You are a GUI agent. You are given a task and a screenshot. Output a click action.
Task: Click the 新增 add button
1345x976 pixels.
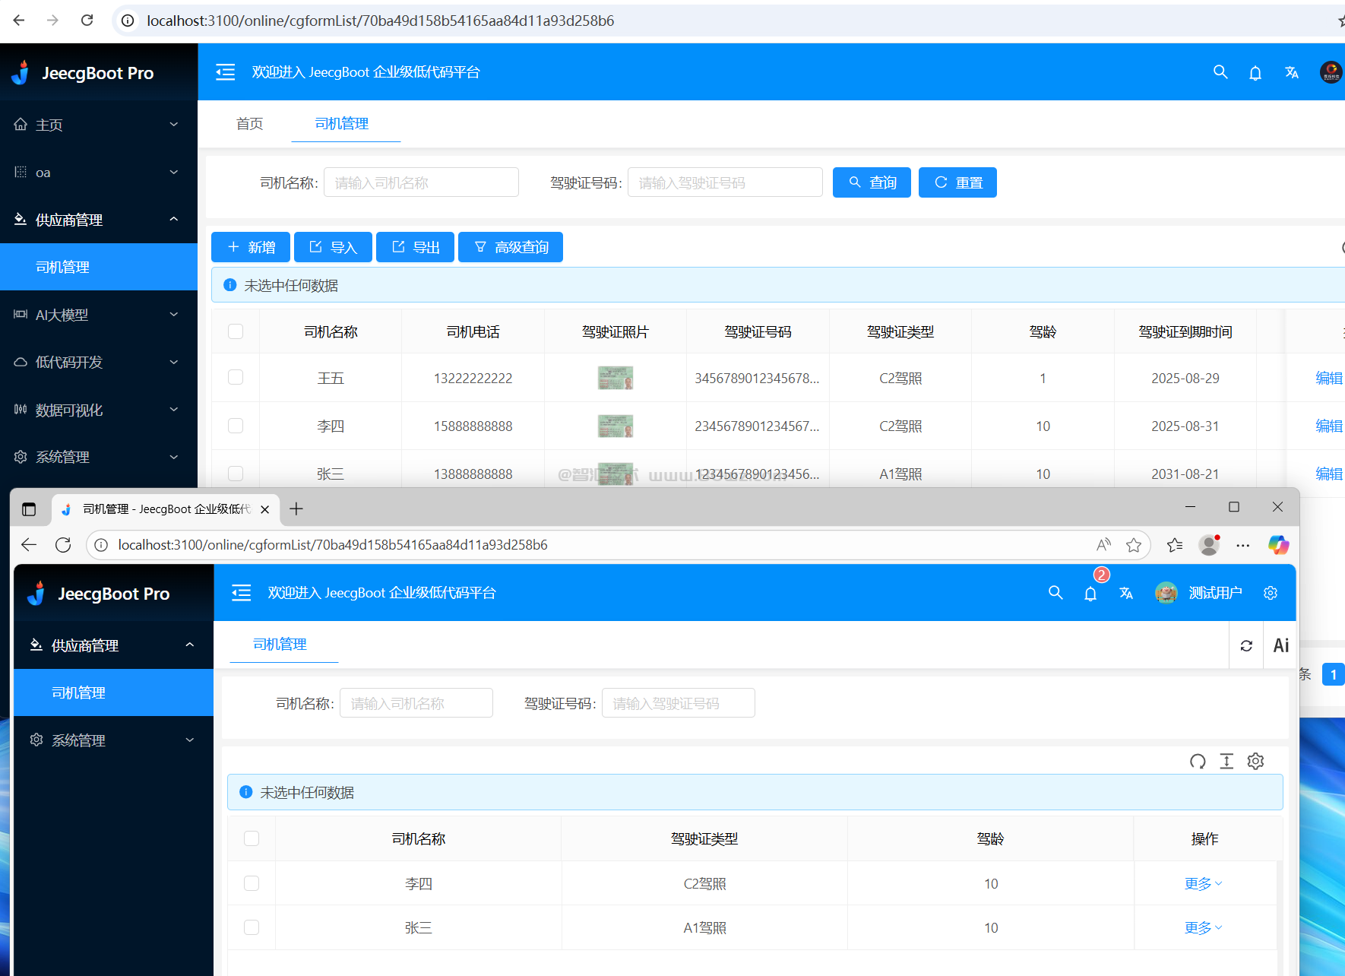click(x=251, y=247)
